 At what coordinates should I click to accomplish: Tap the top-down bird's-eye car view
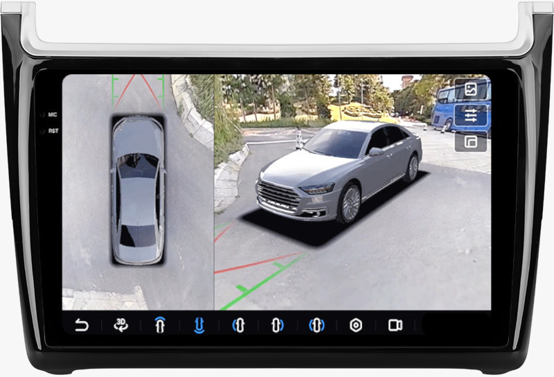(x=138, y=192)
